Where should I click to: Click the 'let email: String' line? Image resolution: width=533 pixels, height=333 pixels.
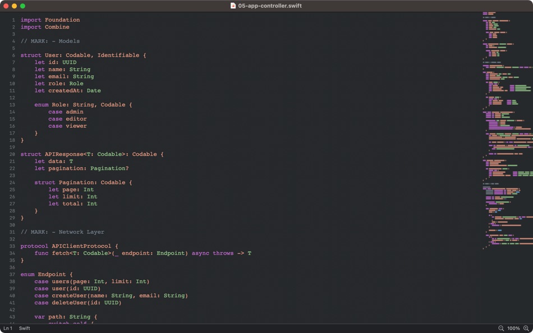(65, 76)
